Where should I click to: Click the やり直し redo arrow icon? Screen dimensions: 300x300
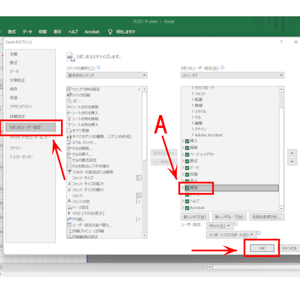pyautogui.click(x=69, y=219)
